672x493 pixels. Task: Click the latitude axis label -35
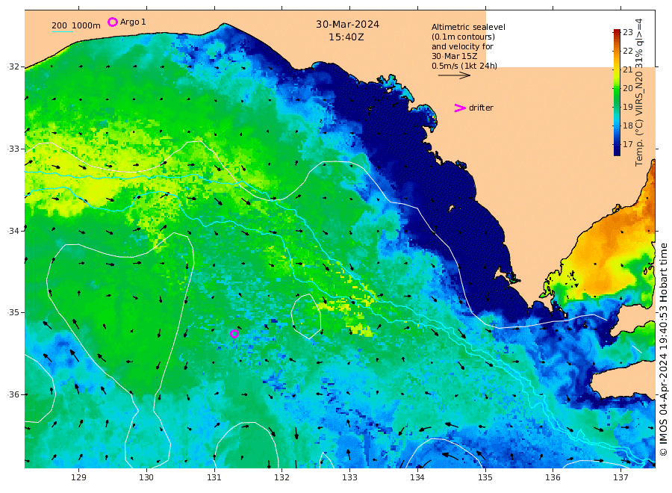click(13, 312)
